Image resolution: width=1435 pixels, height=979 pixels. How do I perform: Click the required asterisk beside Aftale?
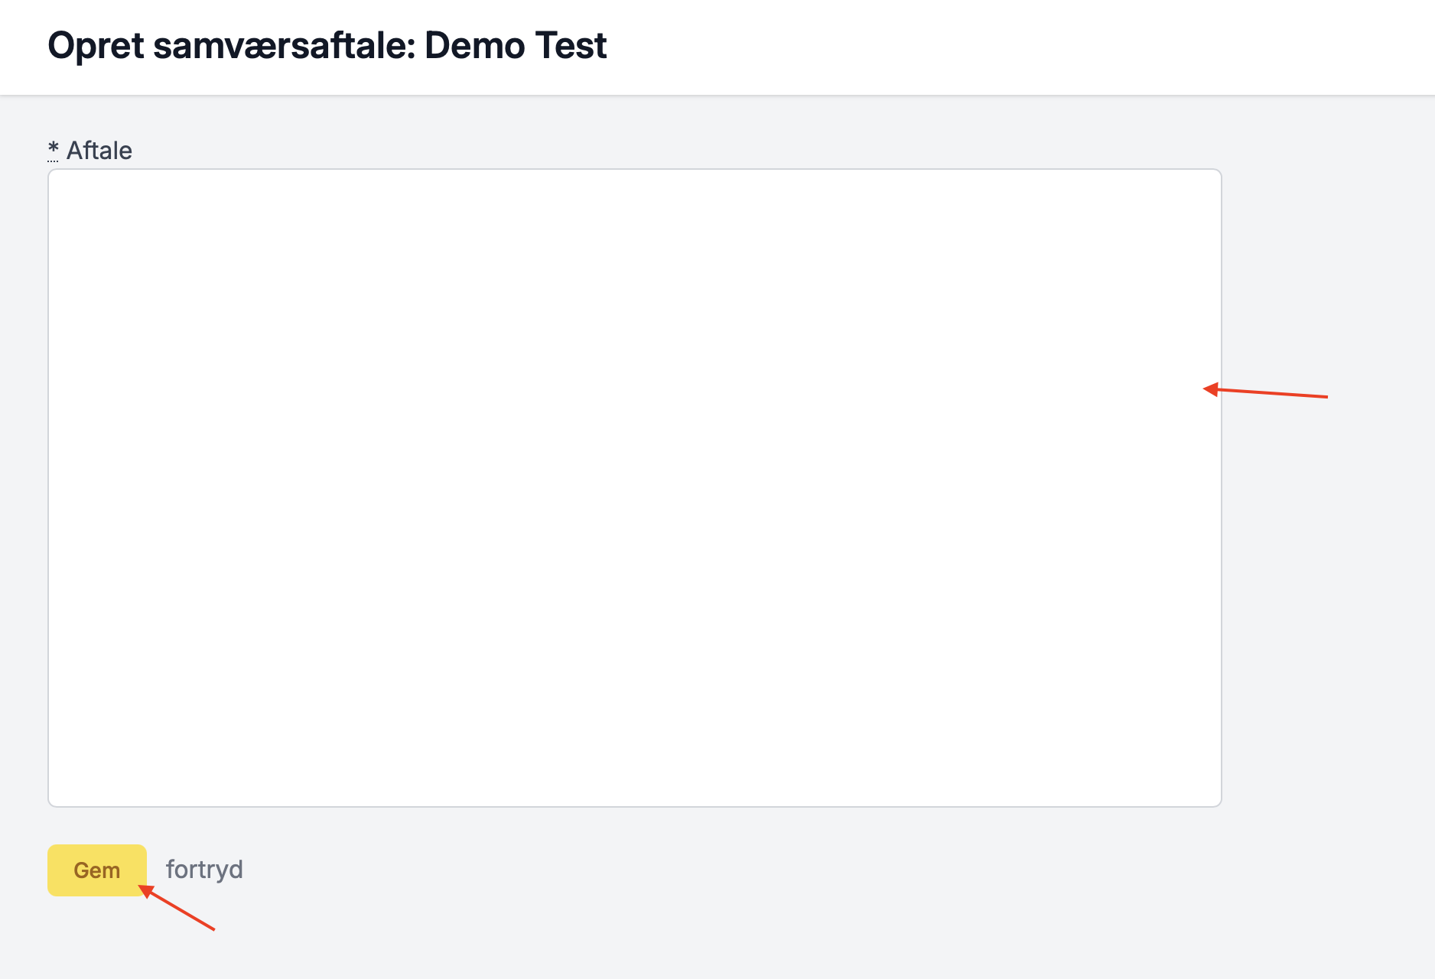[53, 149]
